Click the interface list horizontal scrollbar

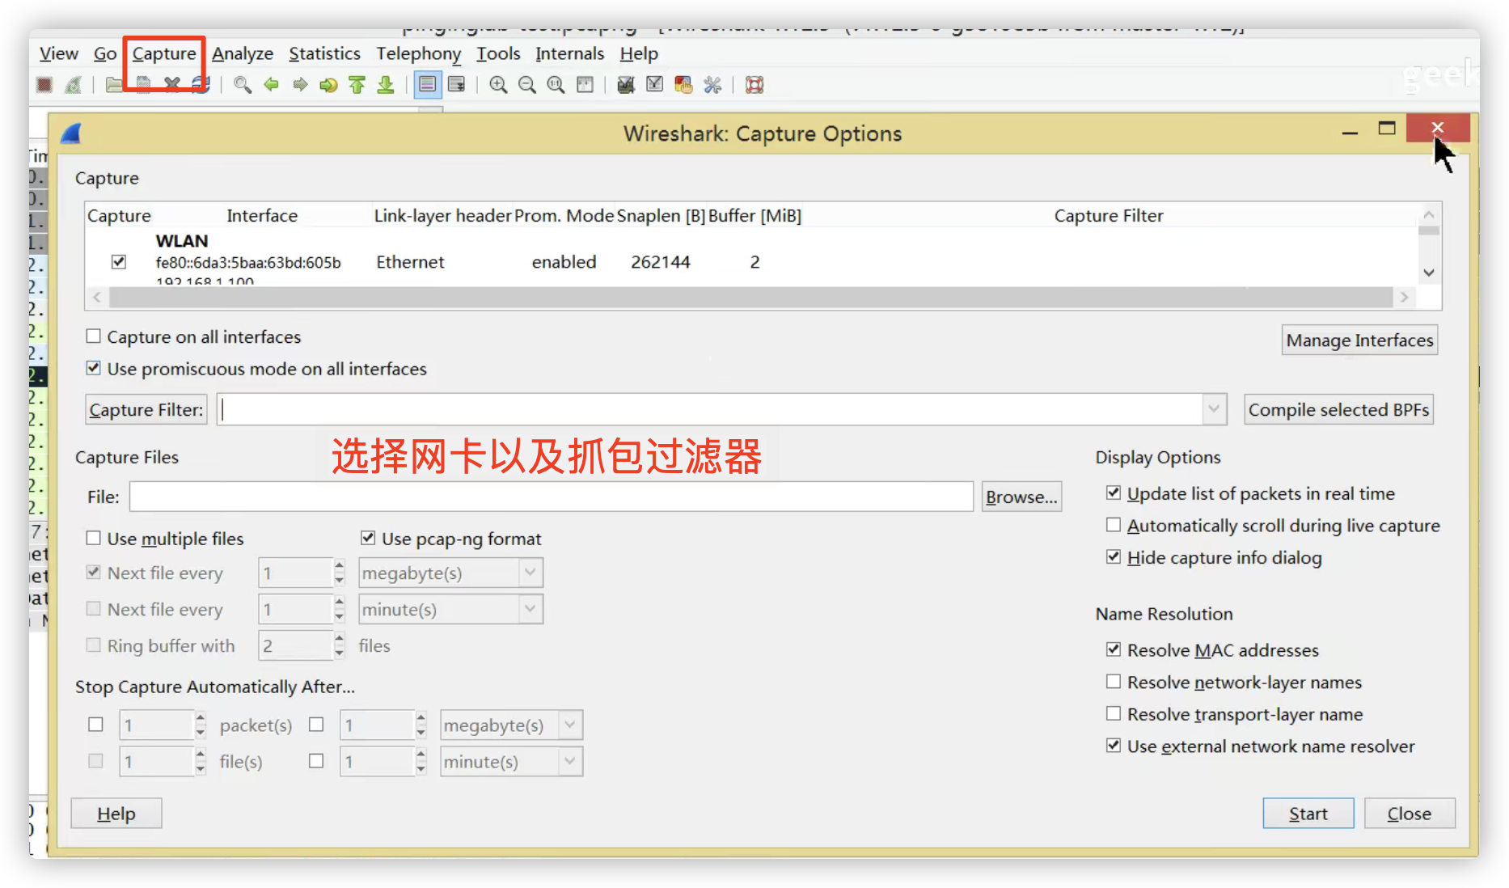[750, 298]
